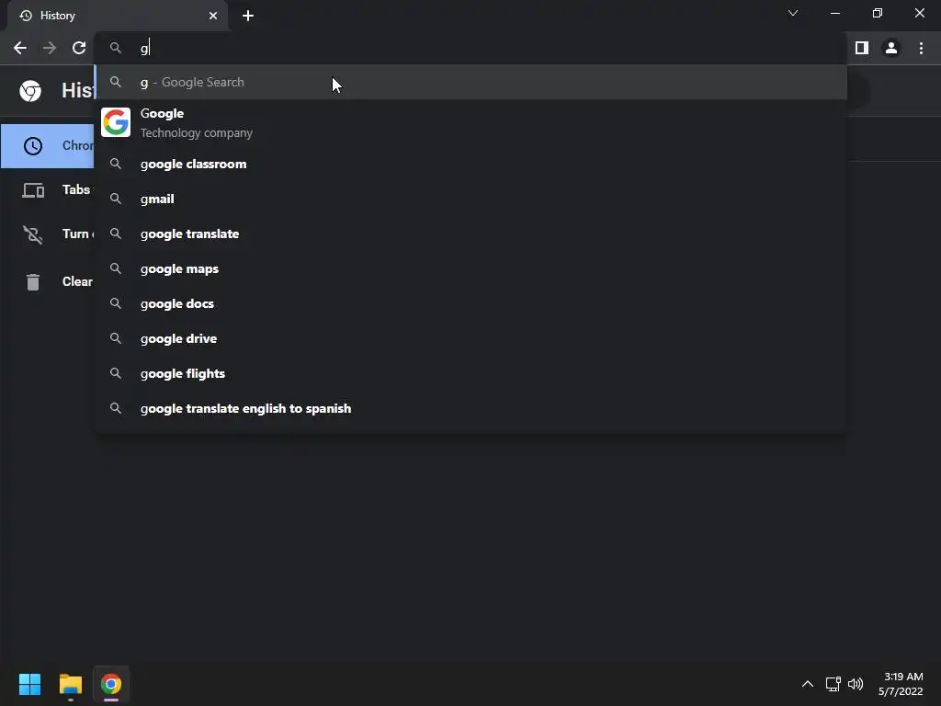Pick the 'google classroom' suggestion

[x=471, y=164]
